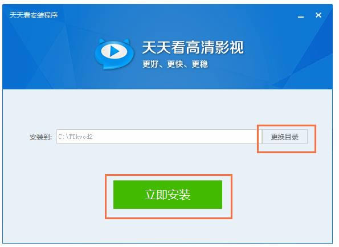The image size is (339, 247).
Task: Open directory chooser via 更换目录
Action: [284, 137]
